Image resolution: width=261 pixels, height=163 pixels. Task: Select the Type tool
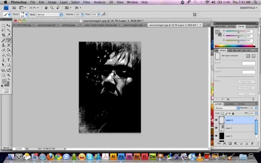coord(9,60)
